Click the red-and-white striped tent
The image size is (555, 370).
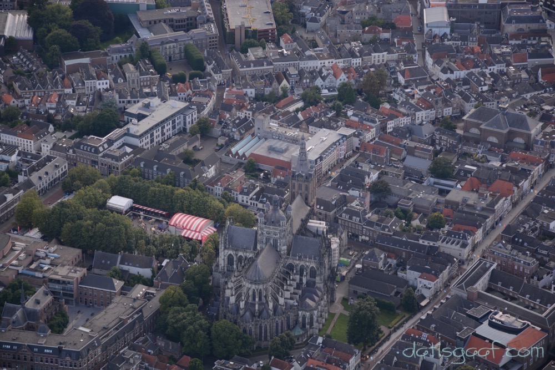191,226
